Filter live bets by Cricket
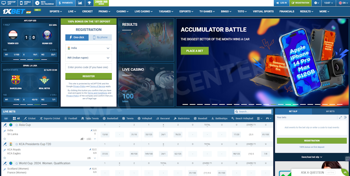Screen dimensions: 350x176 click(x=30, y=118)
